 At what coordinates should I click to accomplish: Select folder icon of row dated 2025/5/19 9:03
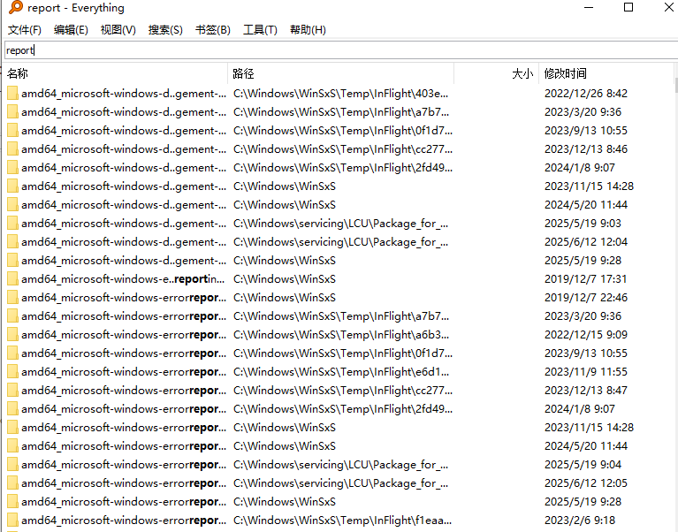pyautogui.click(x=12, y=224)
